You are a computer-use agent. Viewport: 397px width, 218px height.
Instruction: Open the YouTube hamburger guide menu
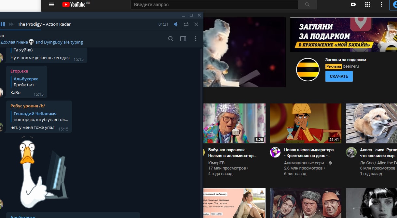51,5
